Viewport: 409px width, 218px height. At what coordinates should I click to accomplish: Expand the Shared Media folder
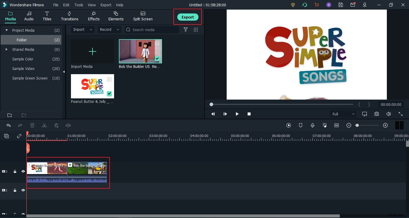(x=7, y=49)
